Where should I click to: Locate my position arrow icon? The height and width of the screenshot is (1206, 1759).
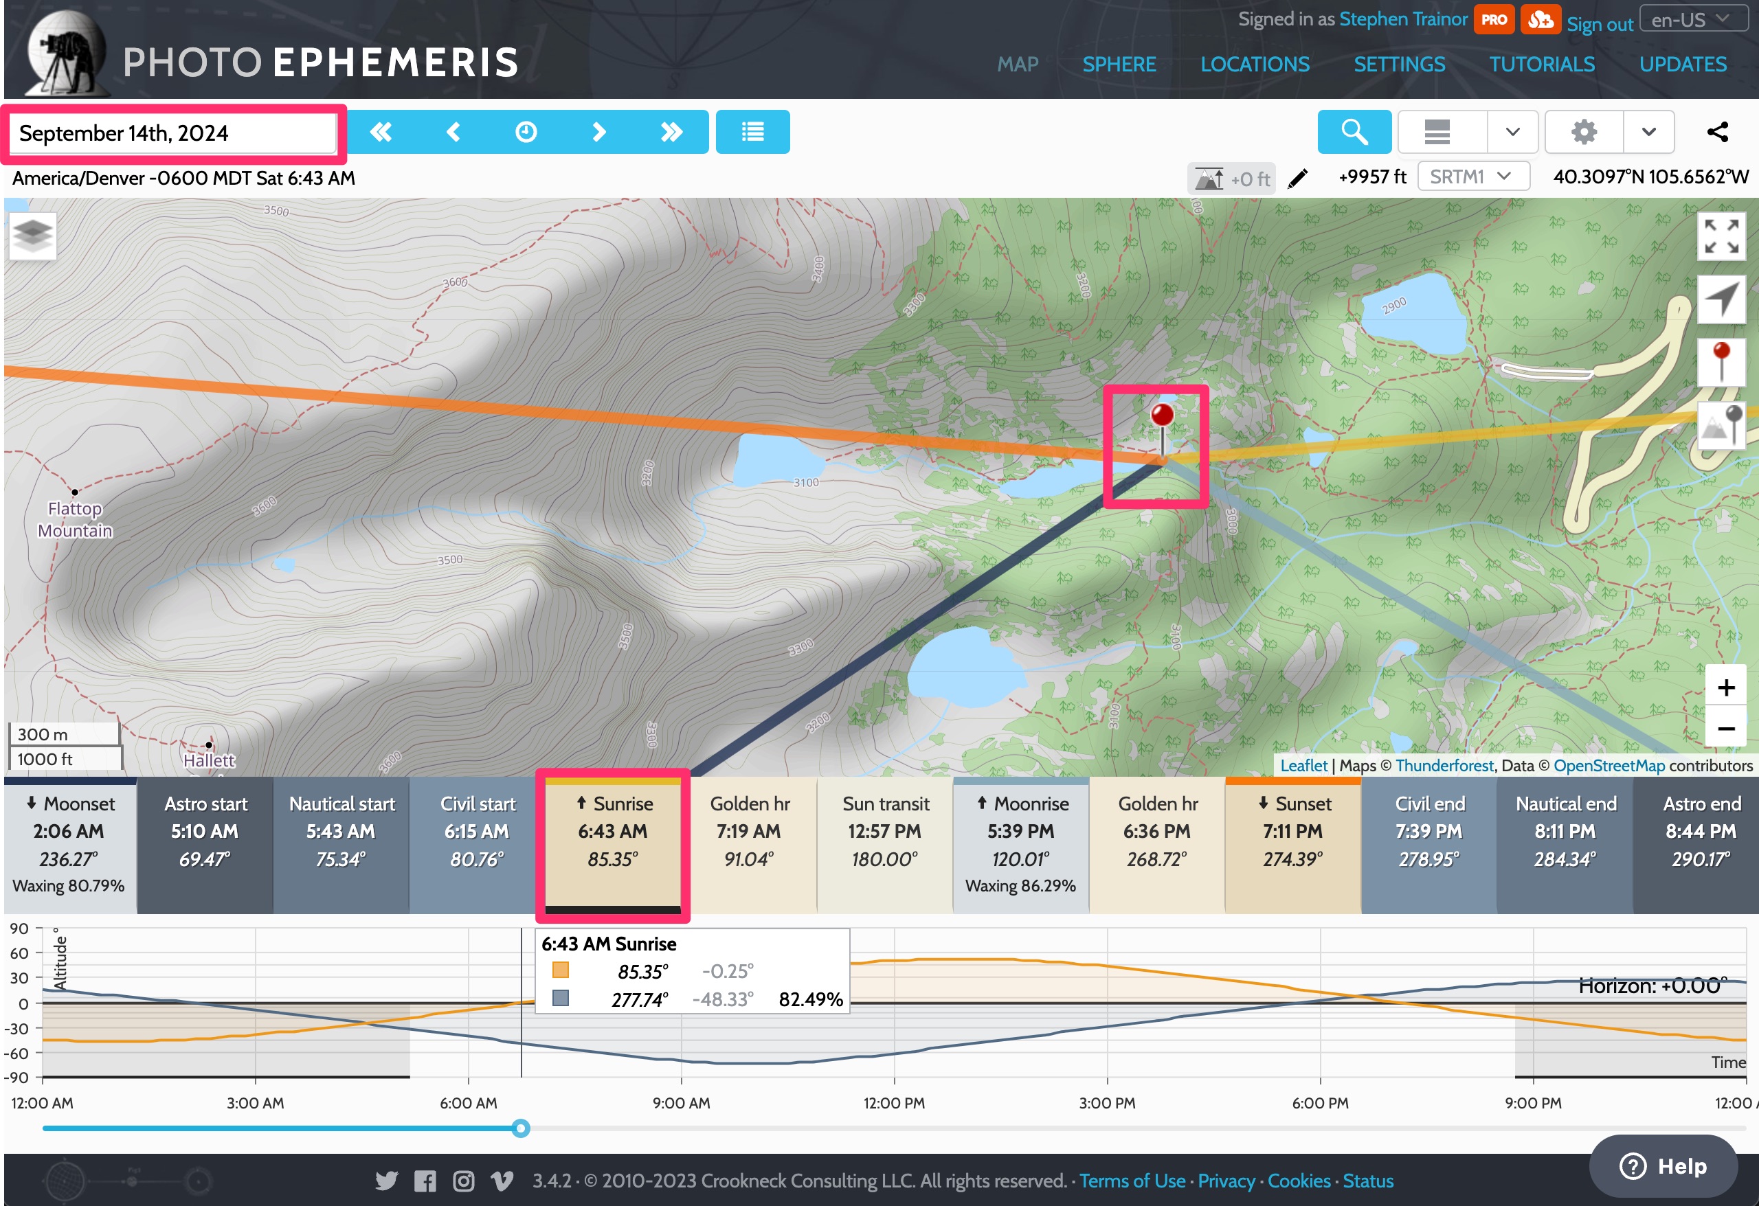tap(1721, 299)
